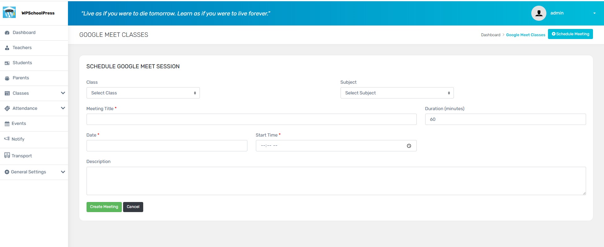Expand the Attendance submenu chevron
This screenshot has width=604, height=247.
pos(63,108)
